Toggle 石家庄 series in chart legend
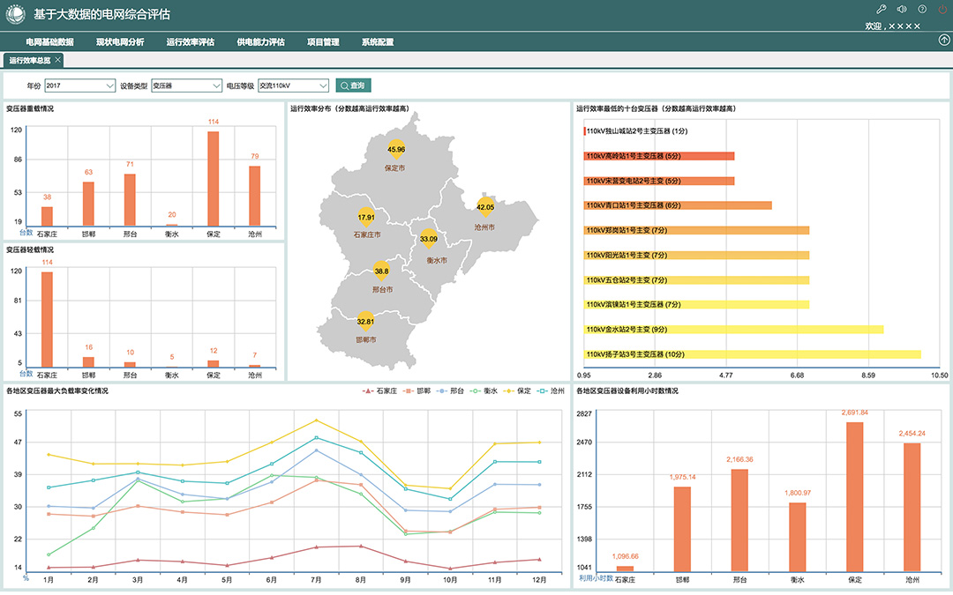The image size is (953, 595). [379, 390]
